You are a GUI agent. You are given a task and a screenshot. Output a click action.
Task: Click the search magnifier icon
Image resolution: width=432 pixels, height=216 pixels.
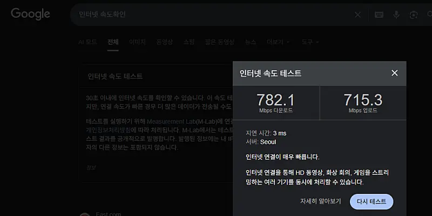point(429,15)
